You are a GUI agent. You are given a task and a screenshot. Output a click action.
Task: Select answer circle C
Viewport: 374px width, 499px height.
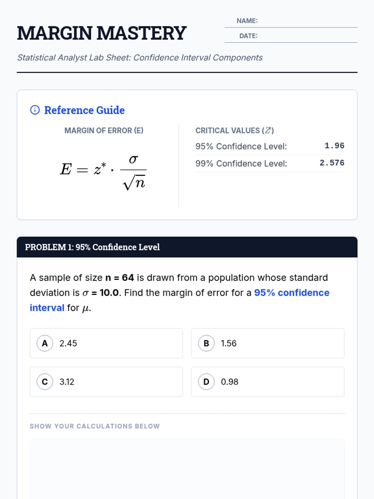point(45,382)
